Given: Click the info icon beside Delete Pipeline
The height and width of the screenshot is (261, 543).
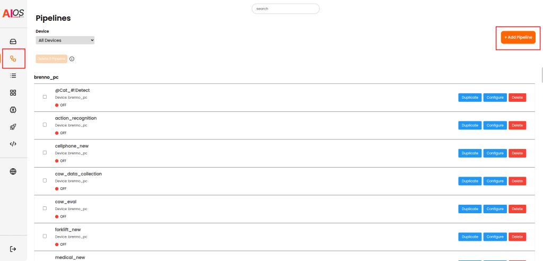Looking at the screenshot, I should 72,59.
